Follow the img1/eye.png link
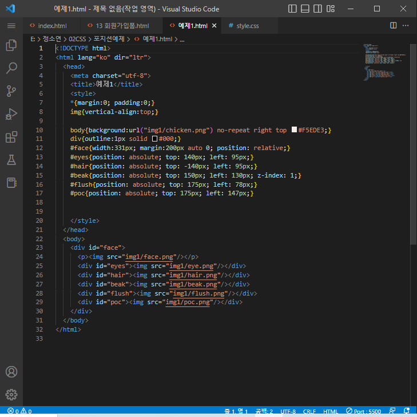This screenshot has width=417, height=417. click(x=191, y=266)
